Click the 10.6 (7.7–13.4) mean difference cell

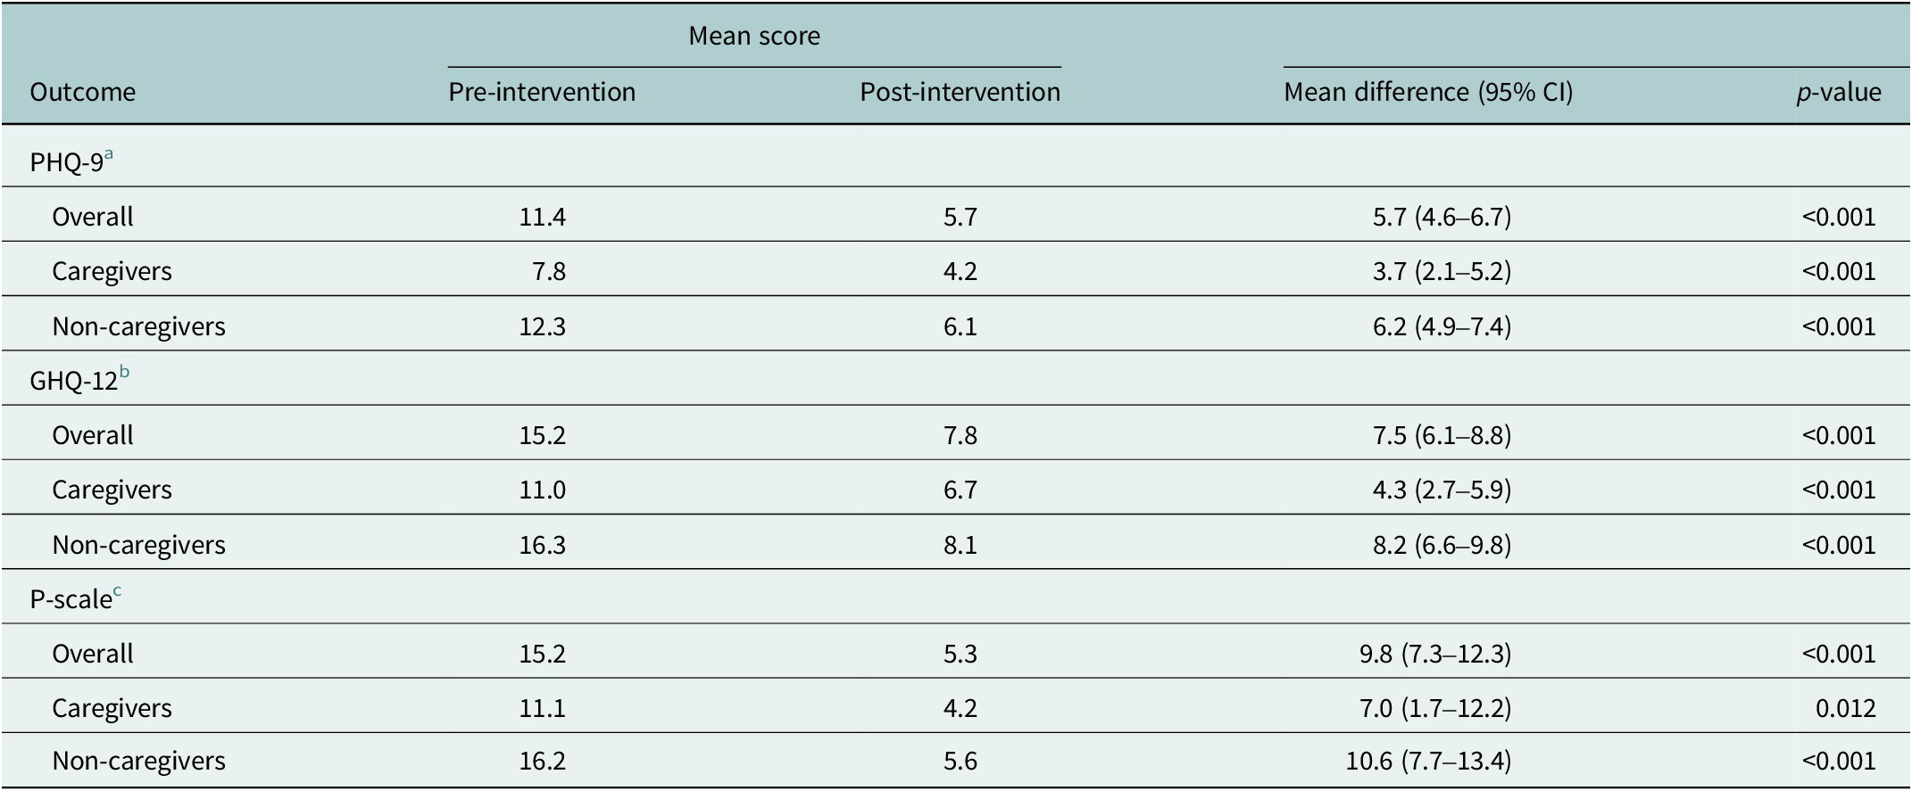point(1428,762)
